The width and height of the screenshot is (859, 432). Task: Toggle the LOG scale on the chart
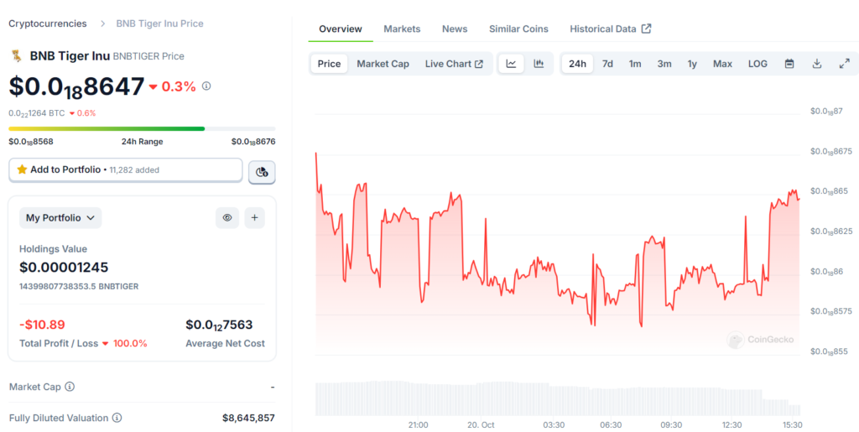tap(757, 64)
